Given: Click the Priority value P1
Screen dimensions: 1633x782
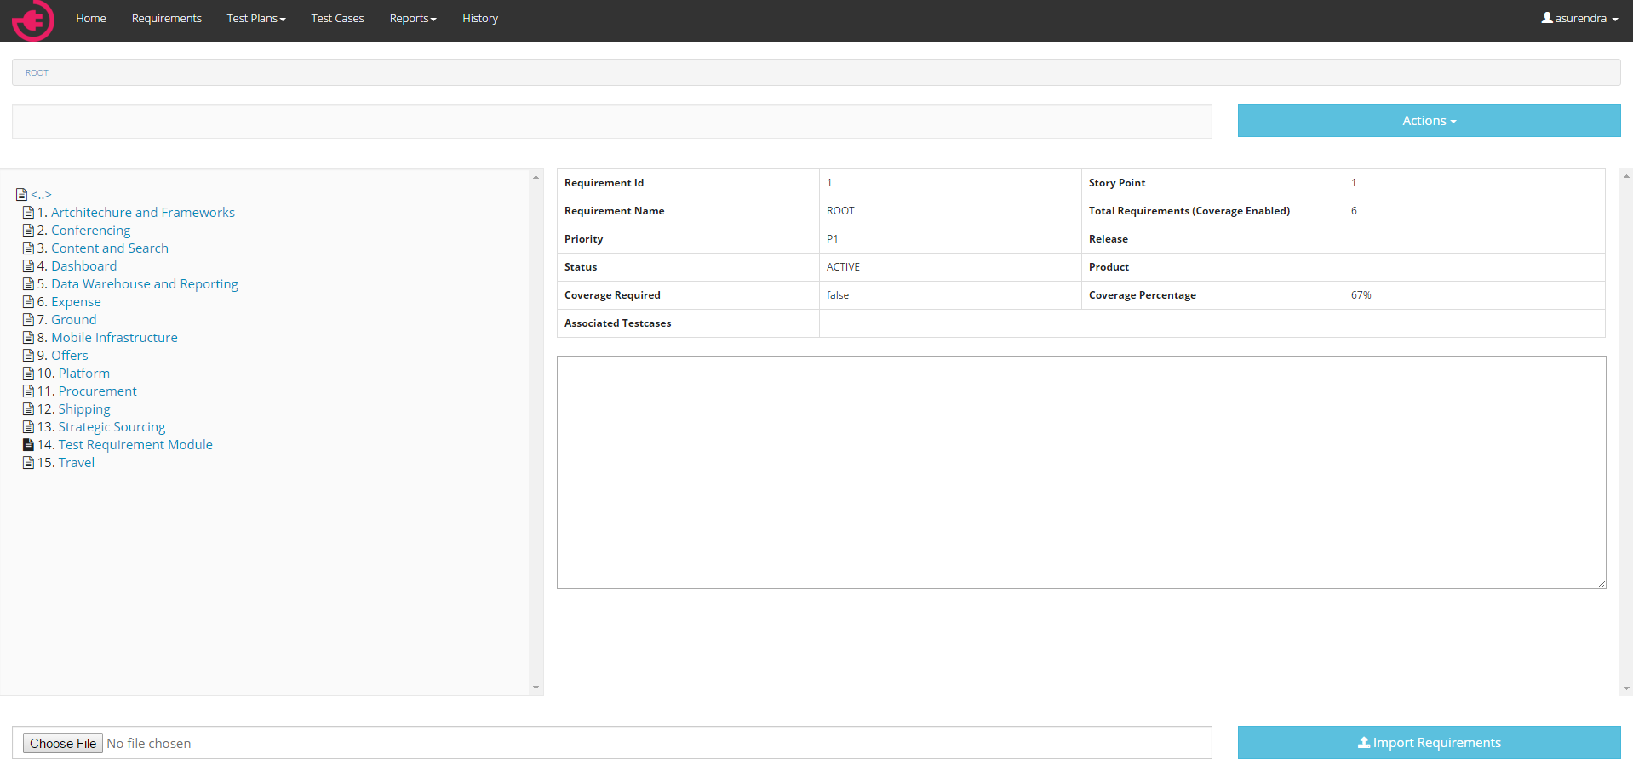Looking at the screenshot, I should 832,239.
